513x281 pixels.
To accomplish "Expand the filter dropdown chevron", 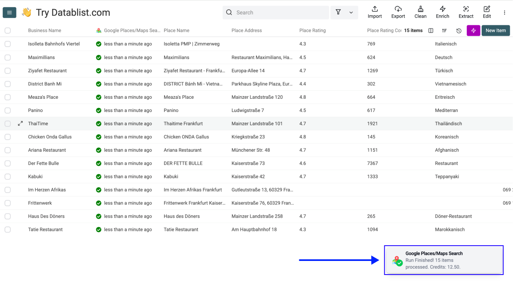I will click(x=351, y=13).
